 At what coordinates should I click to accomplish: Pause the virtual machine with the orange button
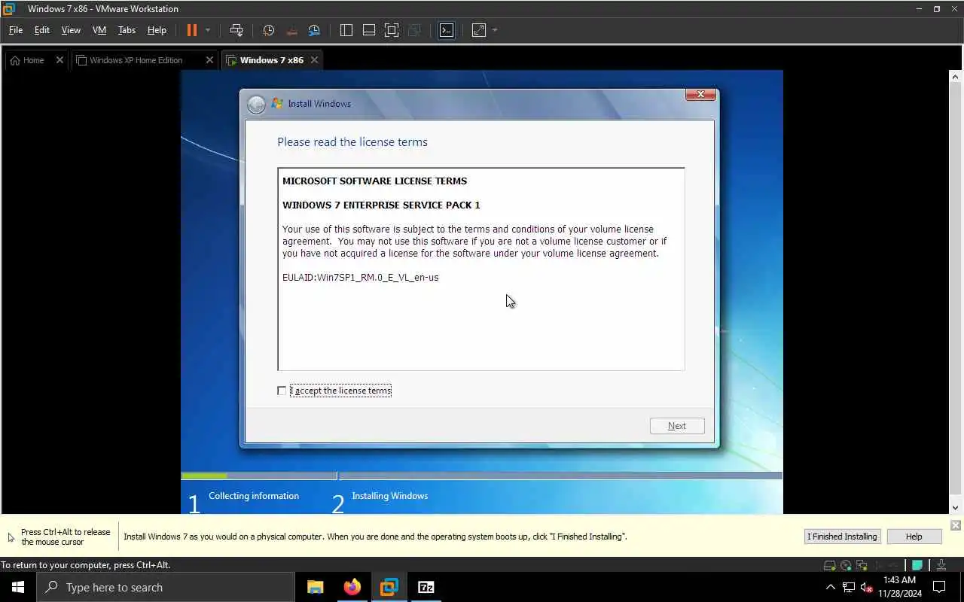click(191, 30)
